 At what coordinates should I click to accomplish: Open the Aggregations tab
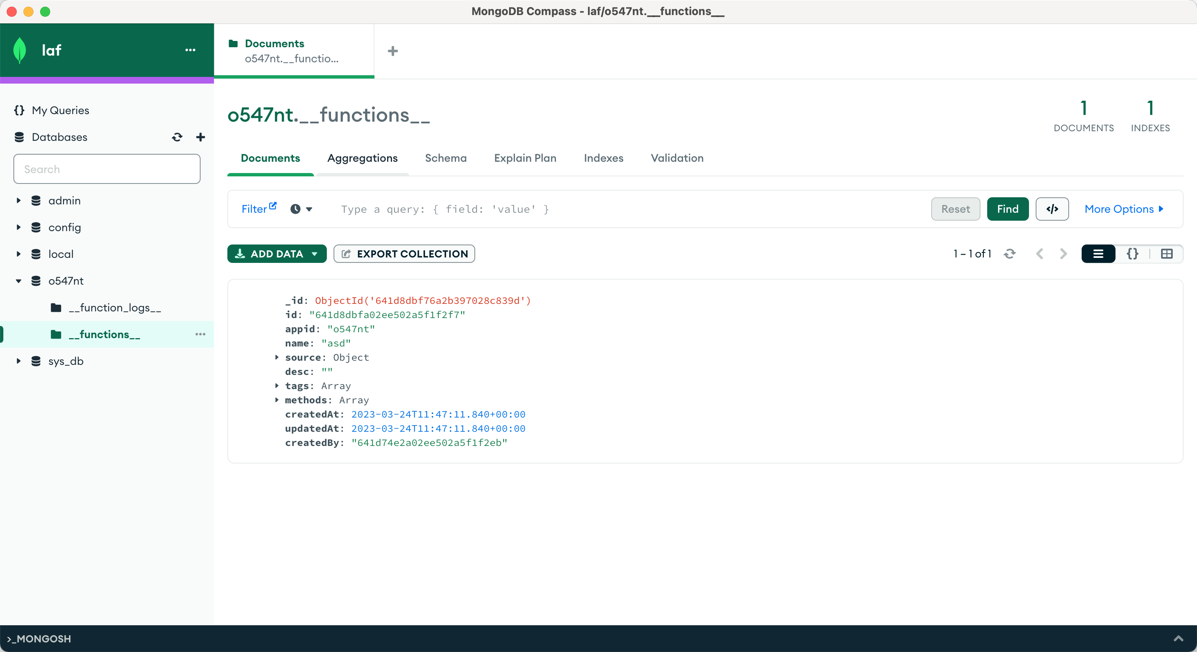[362, 158]
